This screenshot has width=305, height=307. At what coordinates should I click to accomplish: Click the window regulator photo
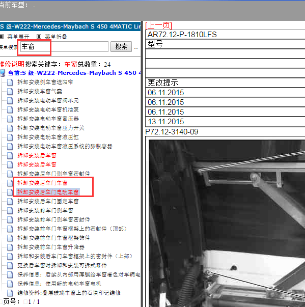pyautogui.click(x=227, y=224)
